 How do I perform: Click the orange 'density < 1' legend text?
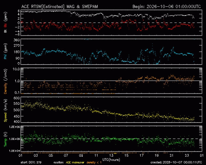94,162
